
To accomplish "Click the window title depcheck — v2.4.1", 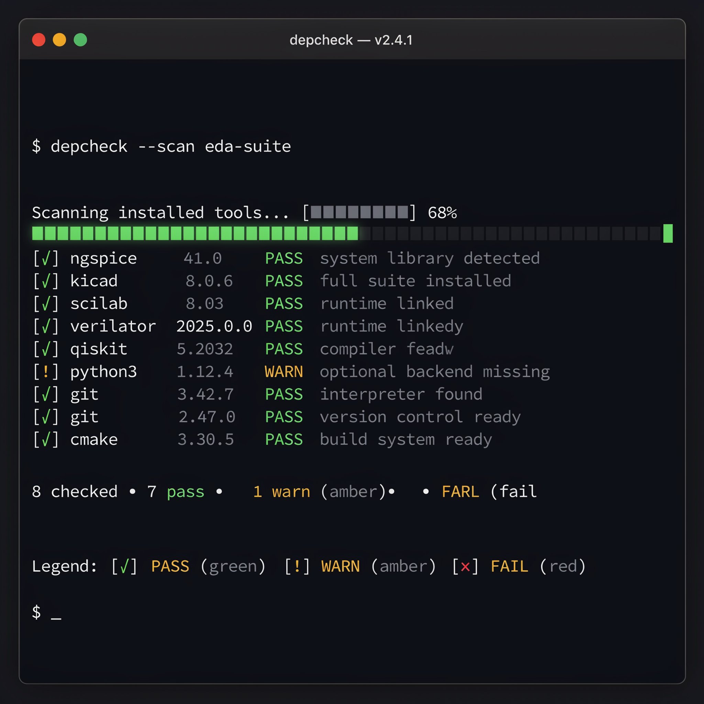I will point(351,40).
